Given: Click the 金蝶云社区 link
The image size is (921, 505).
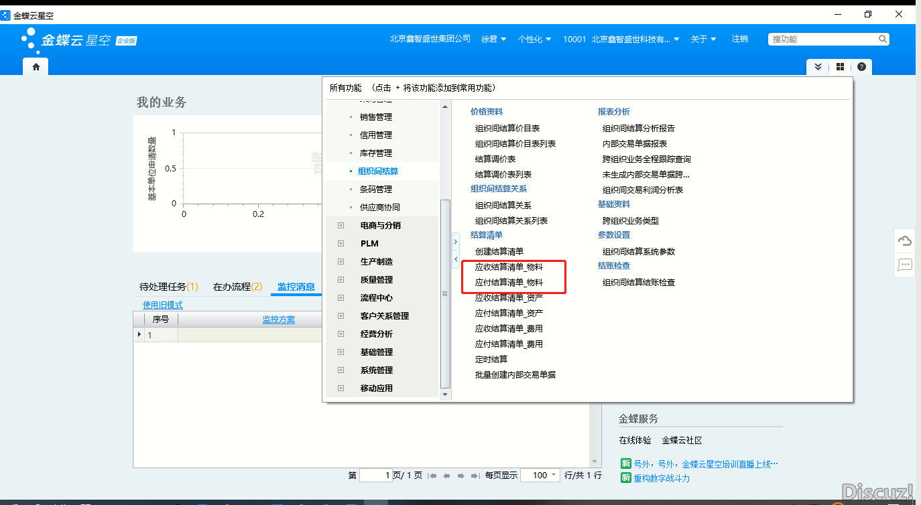Looking at the screenshot, I should tap(682, 441).
